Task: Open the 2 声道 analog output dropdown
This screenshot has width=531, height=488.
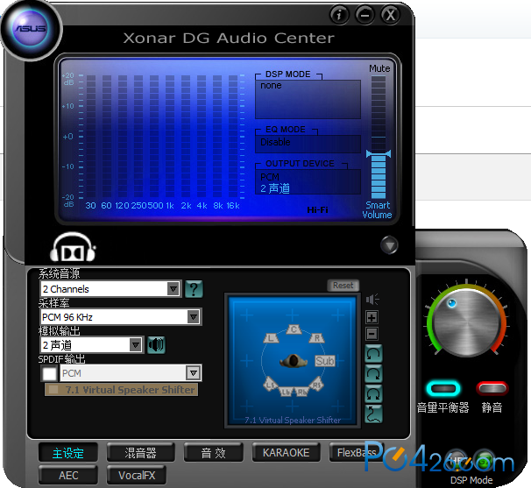Action: [x=91, y=345]
